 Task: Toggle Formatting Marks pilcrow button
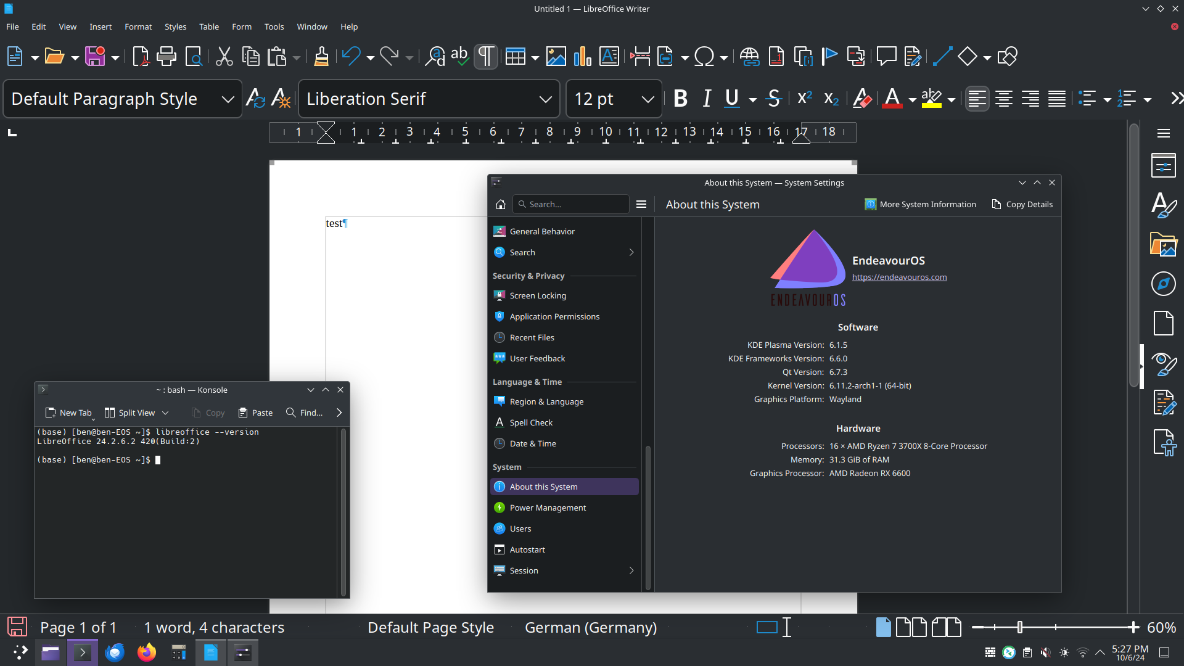coord(486,57)
